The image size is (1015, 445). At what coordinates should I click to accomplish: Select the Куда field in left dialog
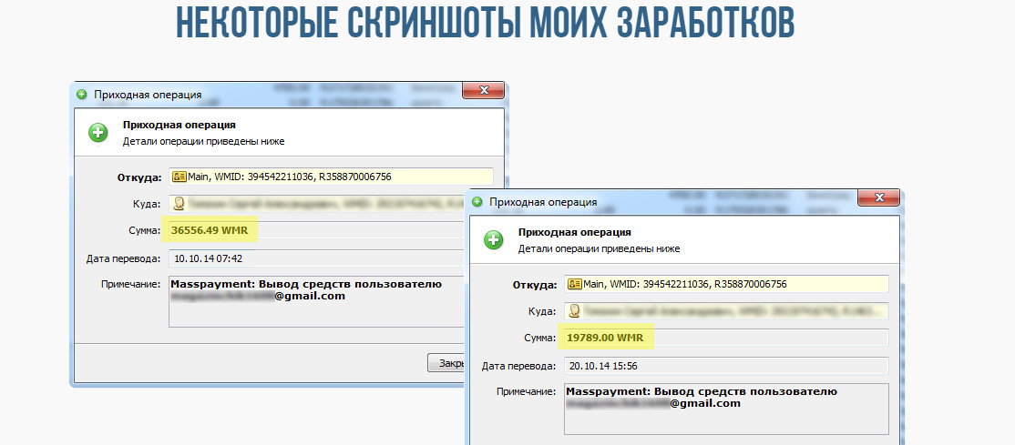[316, 204]
